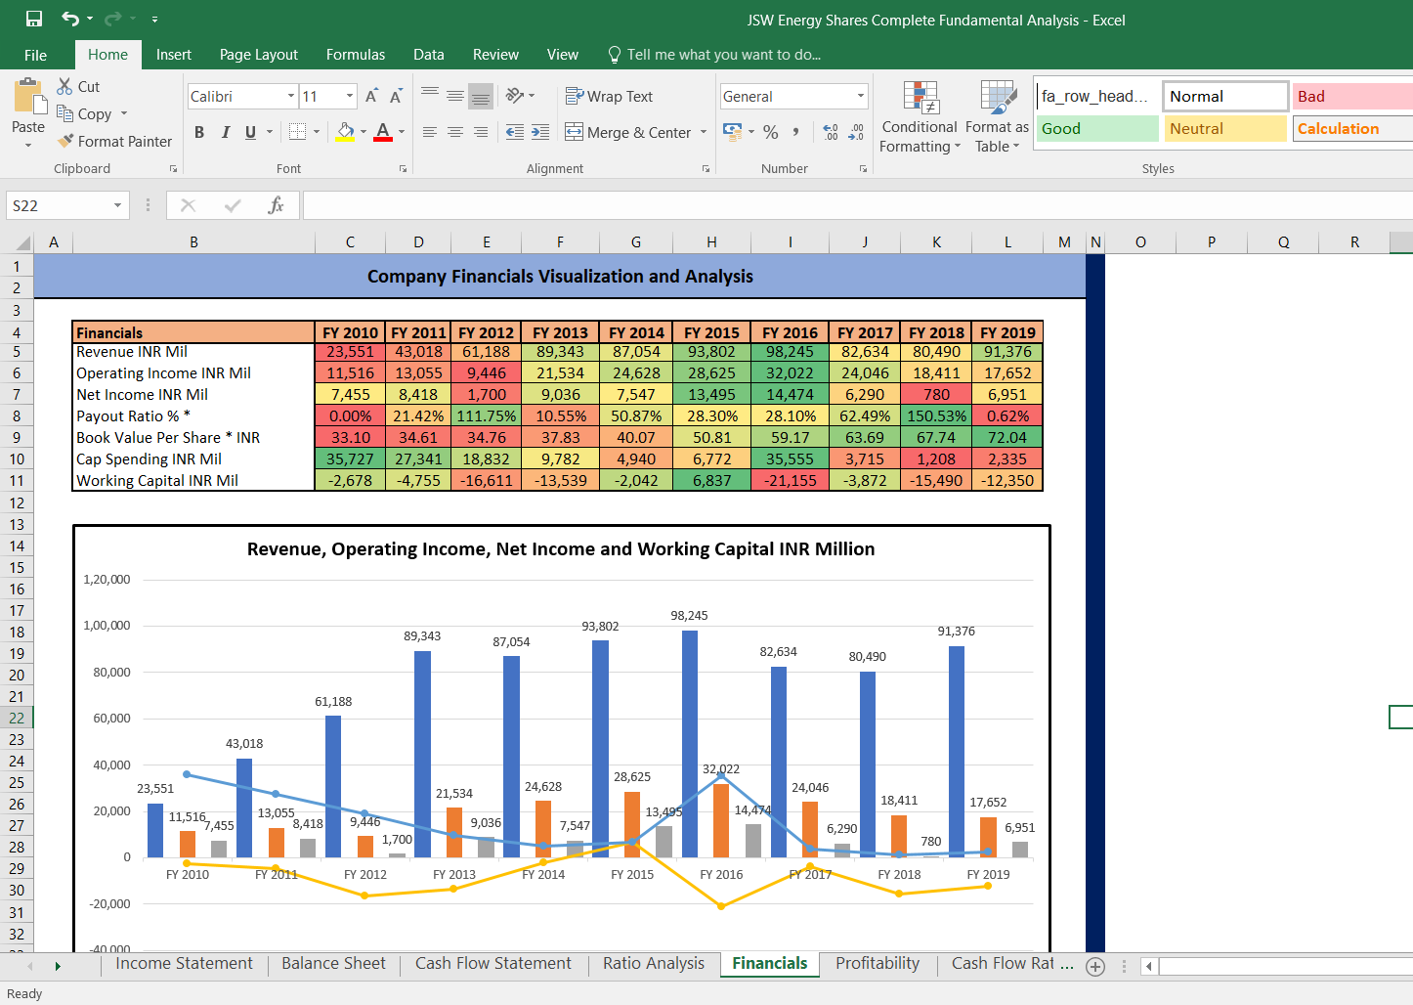The height and width of the screenshot is (1005, 1413).
Task: Apply cell borders icon
Action: [x=298, y=132]
